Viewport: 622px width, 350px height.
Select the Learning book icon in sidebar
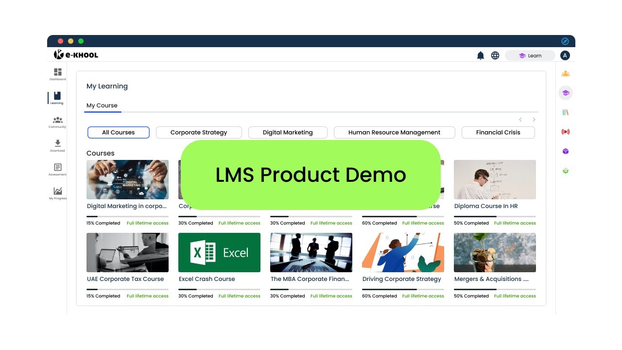[57, 96]
